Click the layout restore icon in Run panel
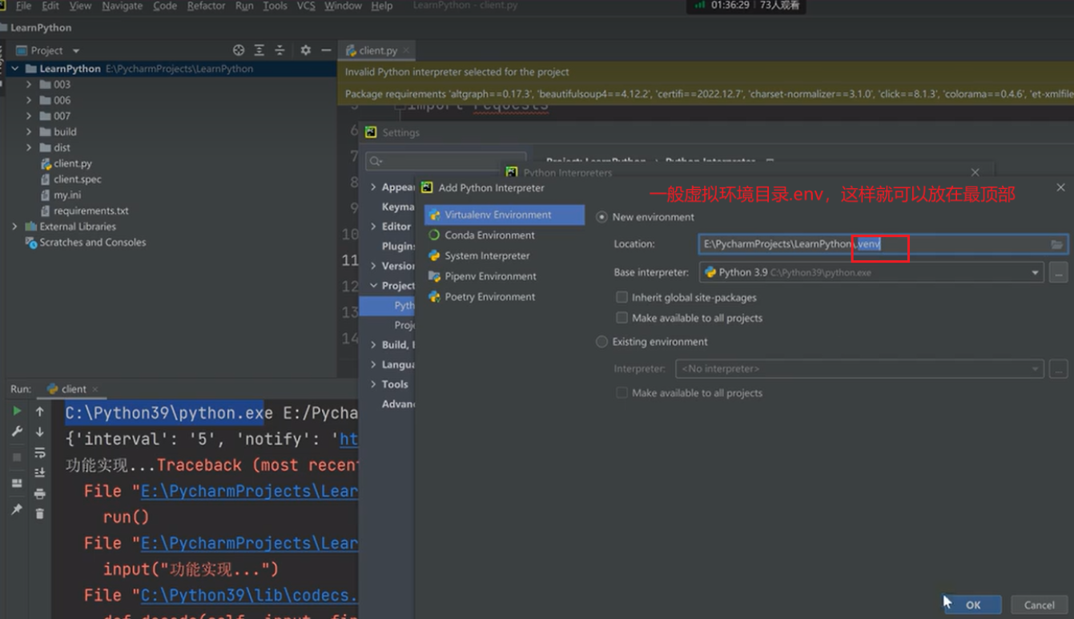 coord(17,483)
